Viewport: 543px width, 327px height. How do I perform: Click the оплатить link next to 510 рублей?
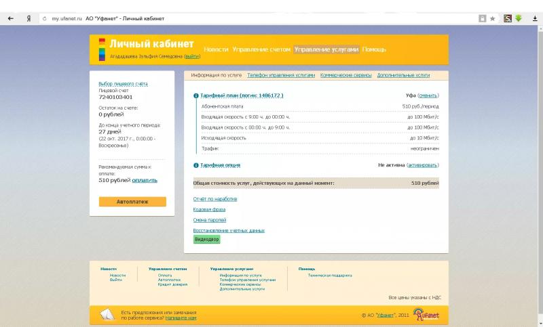[145, 180]
